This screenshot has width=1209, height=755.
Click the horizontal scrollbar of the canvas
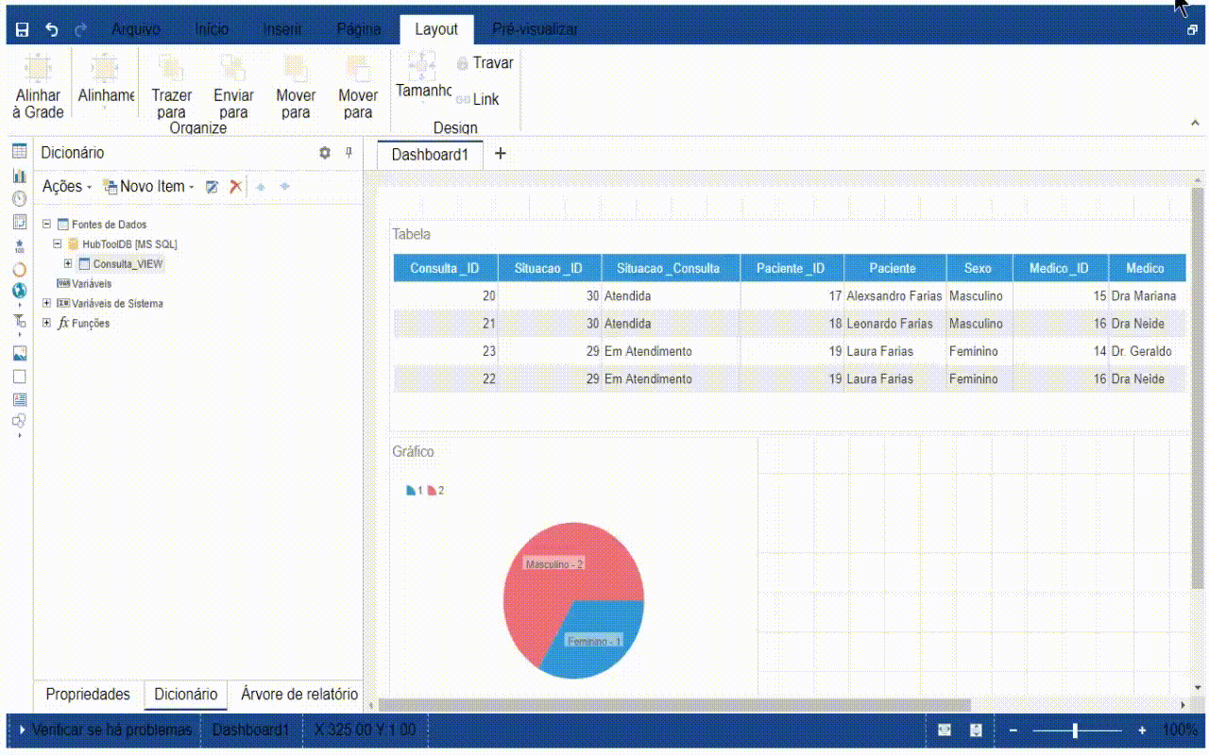tap(674, 705)
